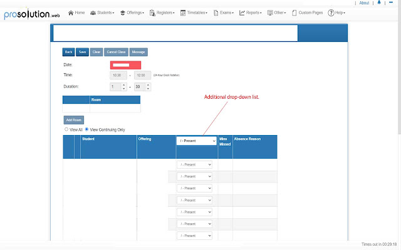Click the Reports chart icon

click(x=242, y=12)
